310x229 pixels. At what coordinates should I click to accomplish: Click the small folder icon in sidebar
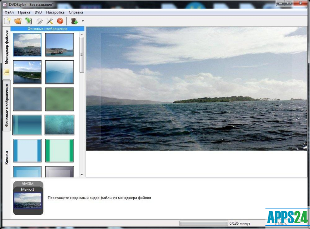click(x=7, y=72)
